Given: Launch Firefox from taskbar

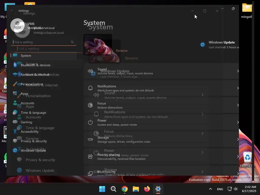Looking at the screenshot, I should click(x=147, y=189).
